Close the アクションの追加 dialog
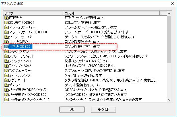Image resolution: width=177 pixels, height=117 pixels. [x=171, y=4]
